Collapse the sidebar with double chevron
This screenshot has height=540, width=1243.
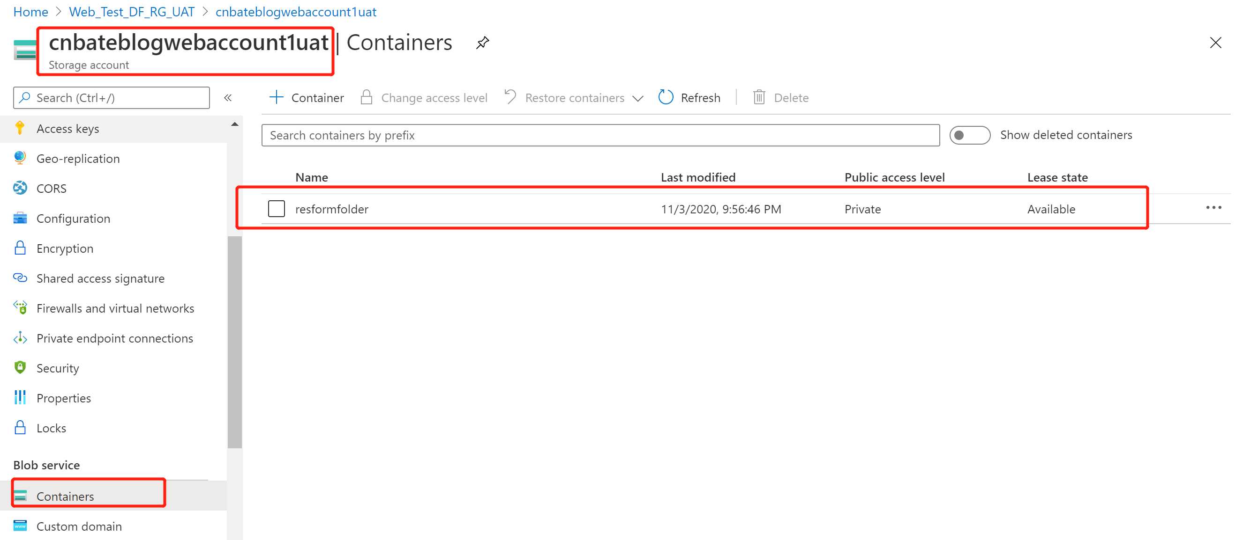click(x=228, y=98)
